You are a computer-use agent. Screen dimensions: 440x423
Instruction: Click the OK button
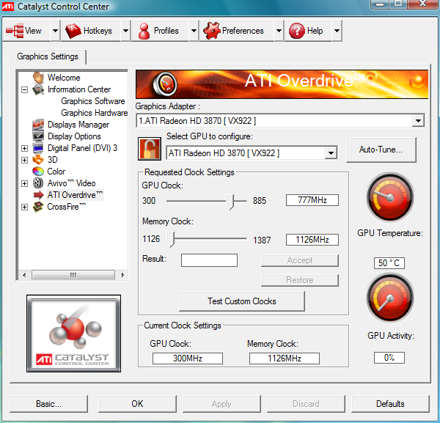tap(137, 404)
